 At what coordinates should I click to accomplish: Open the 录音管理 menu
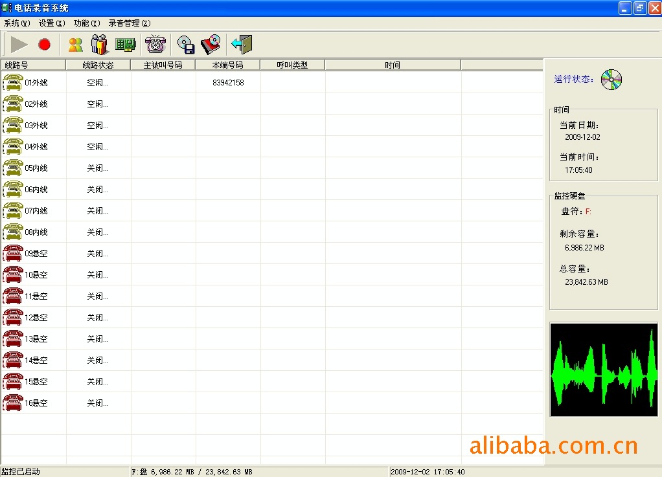click(x=129, y=23)
